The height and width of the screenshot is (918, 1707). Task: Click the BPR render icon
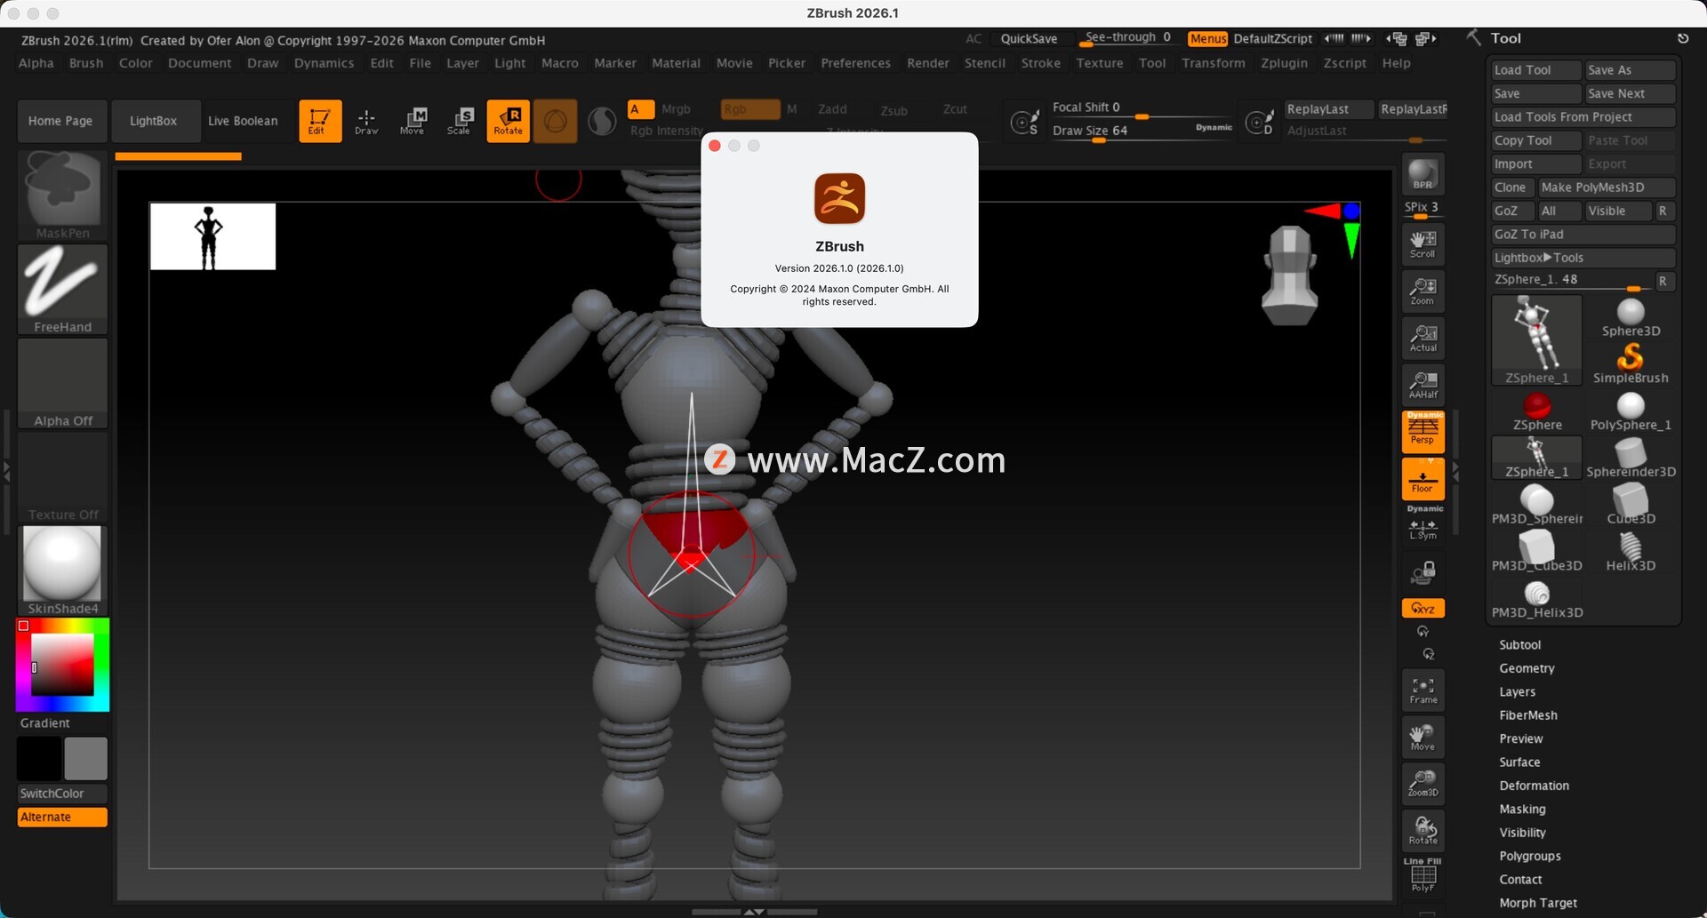[x=1422, y=174]
